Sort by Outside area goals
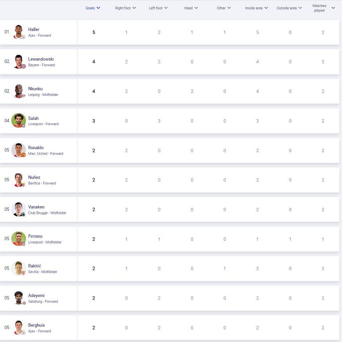Viewport: 342px width, 342px height. point(289,8)
